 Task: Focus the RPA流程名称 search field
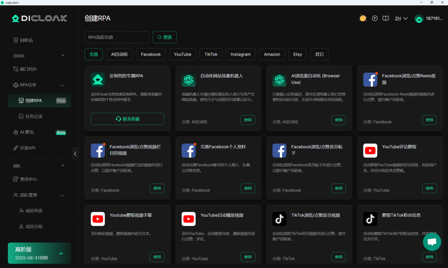tap(116, 37)
